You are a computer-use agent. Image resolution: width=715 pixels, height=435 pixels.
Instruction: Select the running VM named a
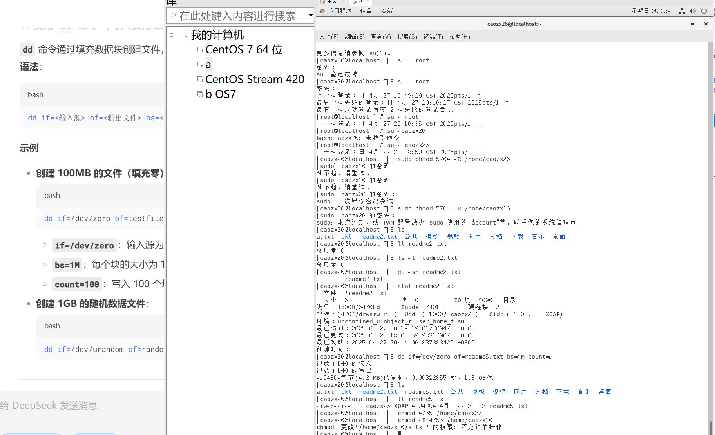(208, 64)
